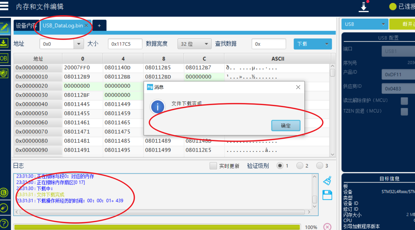The width and height of the screenshot is (415, 230).
Task: Click 确定 in the message dialog
Action: (286, 126)
